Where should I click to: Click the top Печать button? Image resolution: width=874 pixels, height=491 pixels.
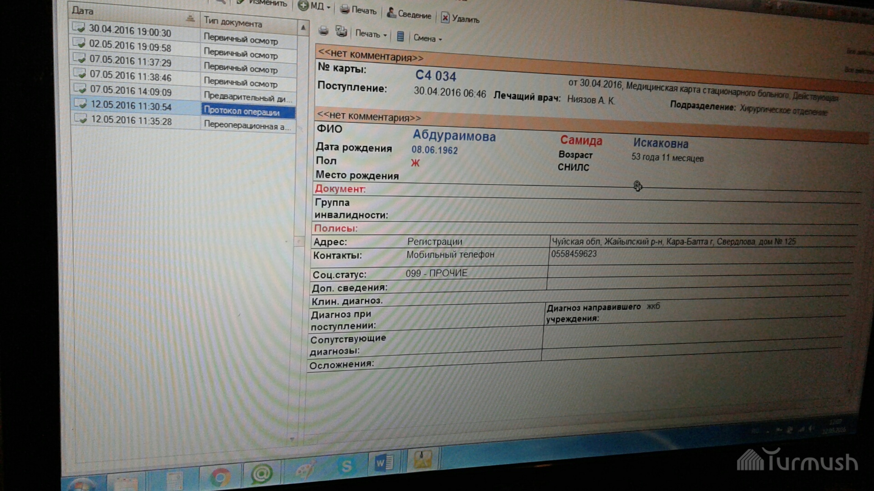[359, 10]
